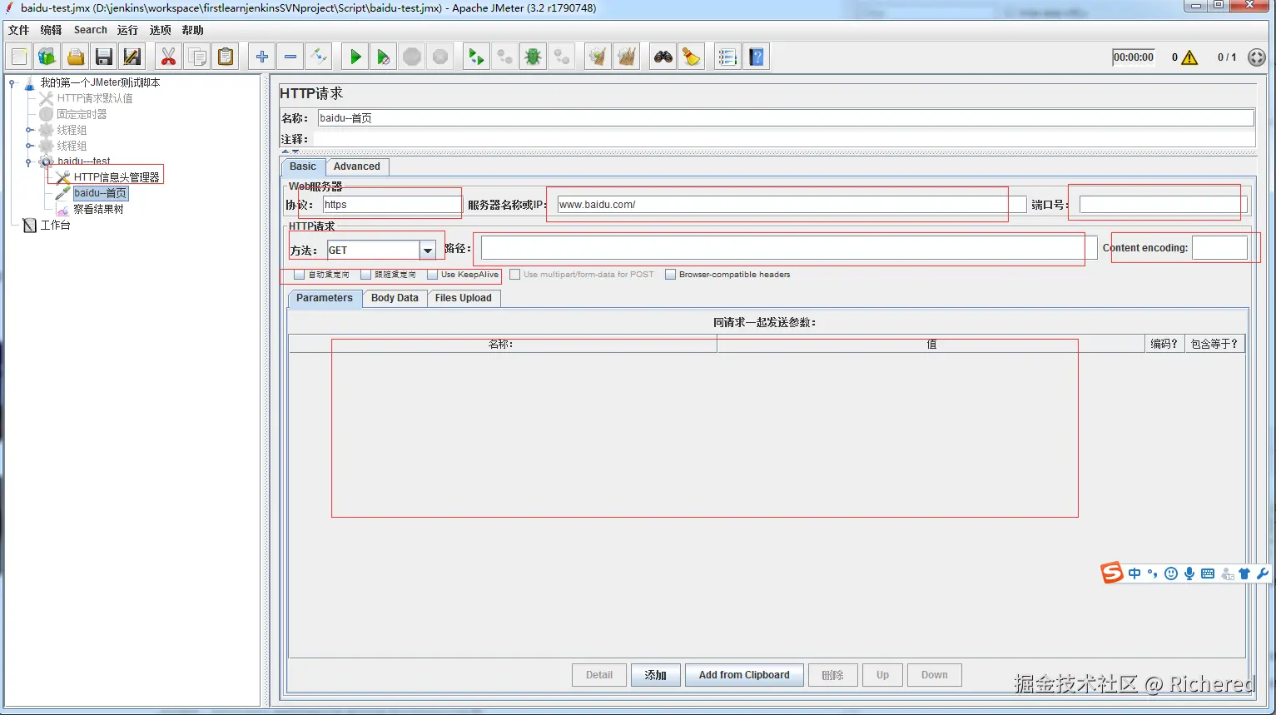Select 察看结果树 in the tree
The image size is (1276, 715).
pyautogui.click(x=98, y=209)
